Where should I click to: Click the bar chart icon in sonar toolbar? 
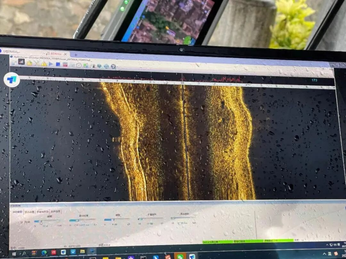21,62
